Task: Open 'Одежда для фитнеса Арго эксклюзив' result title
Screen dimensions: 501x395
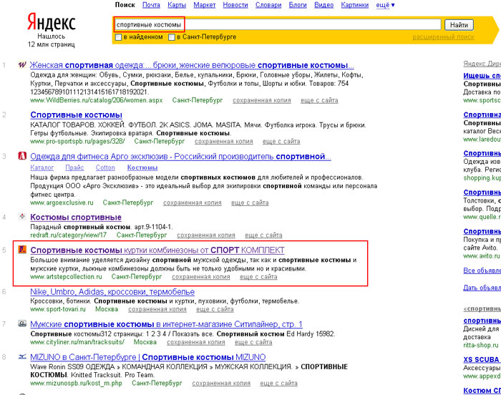Action: [180, 157]
